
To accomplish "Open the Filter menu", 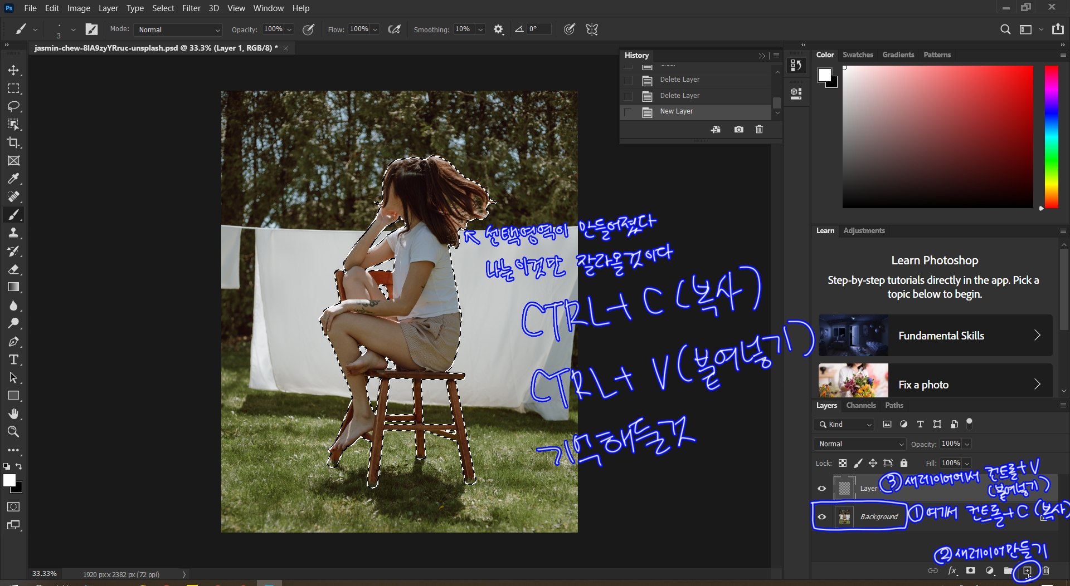I will 191,8.
